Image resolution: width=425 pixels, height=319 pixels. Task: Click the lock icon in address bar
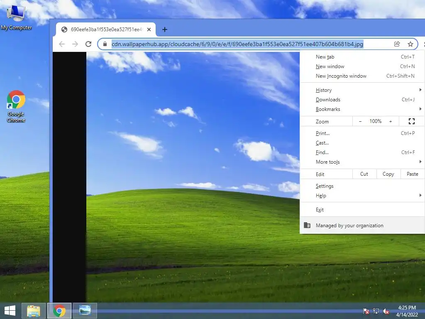[x=105, y=44]
